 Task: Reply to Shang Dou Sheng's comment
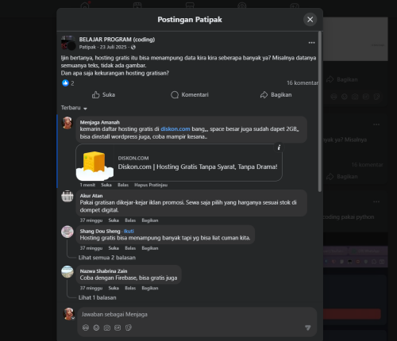(130, 248)
